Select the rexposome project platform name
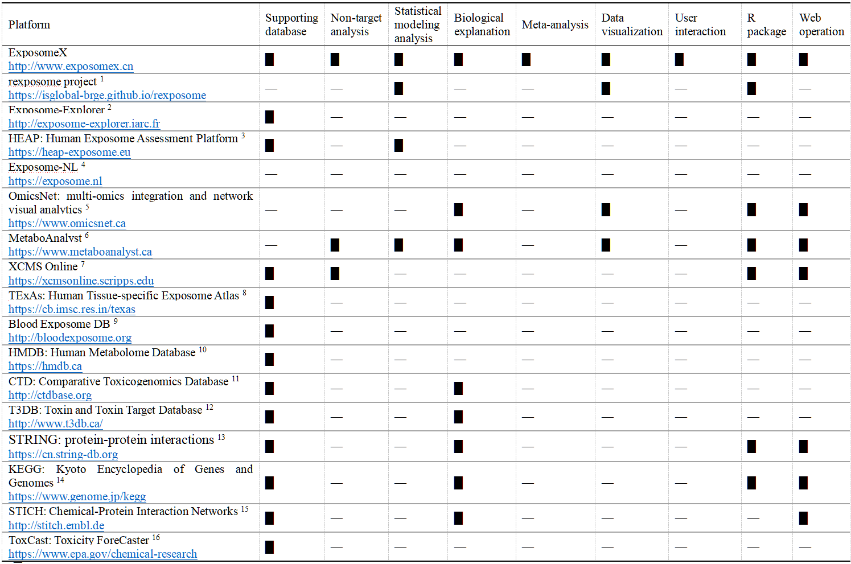851x564 pixels. point(52,81)
